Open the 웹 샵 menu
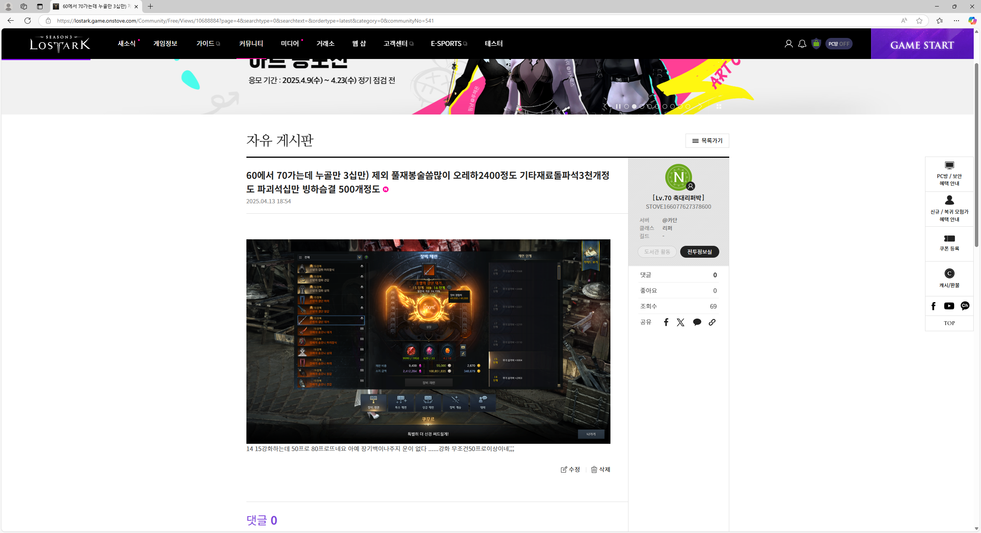981x533 pixels. 359,44
